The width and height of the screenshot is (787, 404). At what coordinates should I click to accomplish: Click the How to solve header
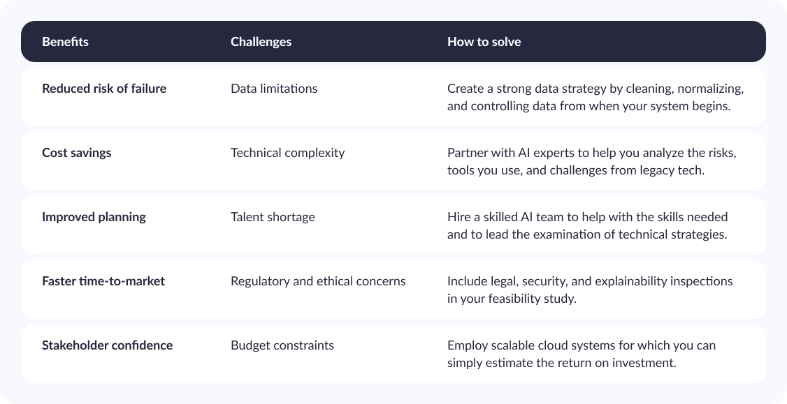(x=484, y=42)
